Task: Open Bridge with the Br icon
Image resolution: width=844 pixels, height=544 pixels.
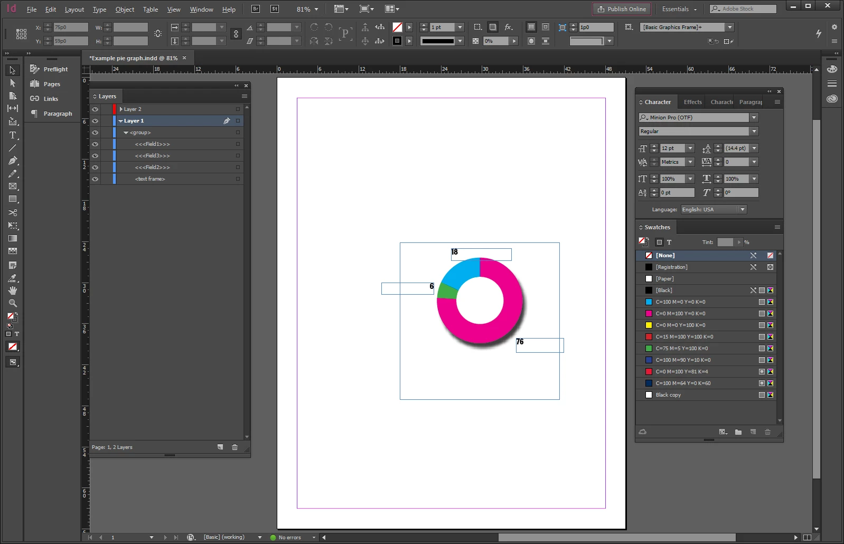Action: 256,9
